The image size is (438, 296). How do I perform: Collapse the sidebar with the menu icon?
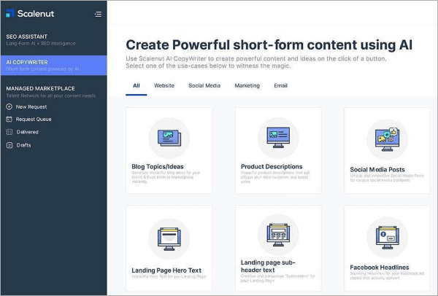click(x=98, y=14)
